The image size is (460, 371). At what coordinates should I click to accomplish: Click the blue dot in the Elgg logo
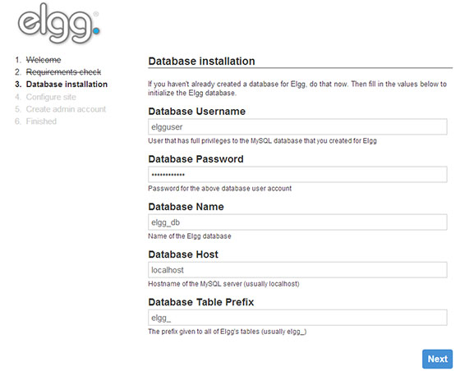[96, 30]
